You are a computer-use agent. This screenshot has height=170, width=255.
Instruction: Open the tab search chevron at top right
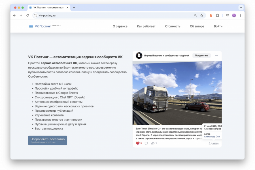tap(241, 7)
